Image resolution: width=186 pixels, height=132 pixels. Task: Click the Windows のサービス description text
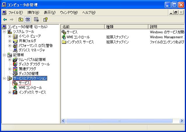167,32
